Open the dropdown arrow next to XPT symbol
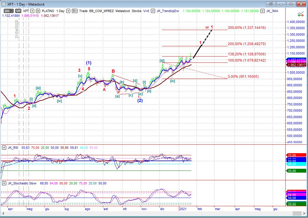The image size is (308, 218). [x=32, y=11]
